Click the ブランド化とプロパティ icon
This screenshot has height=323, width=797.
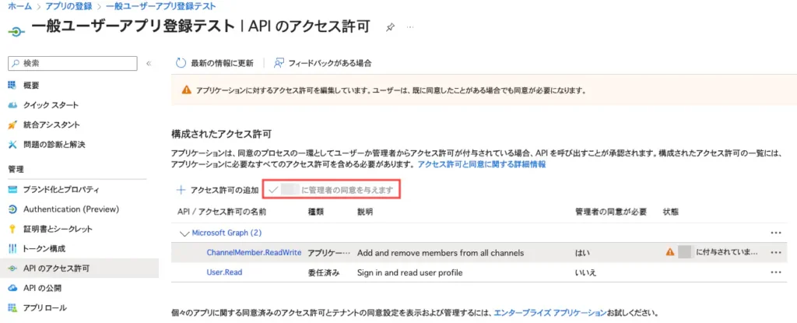click(x=12, y=190)
